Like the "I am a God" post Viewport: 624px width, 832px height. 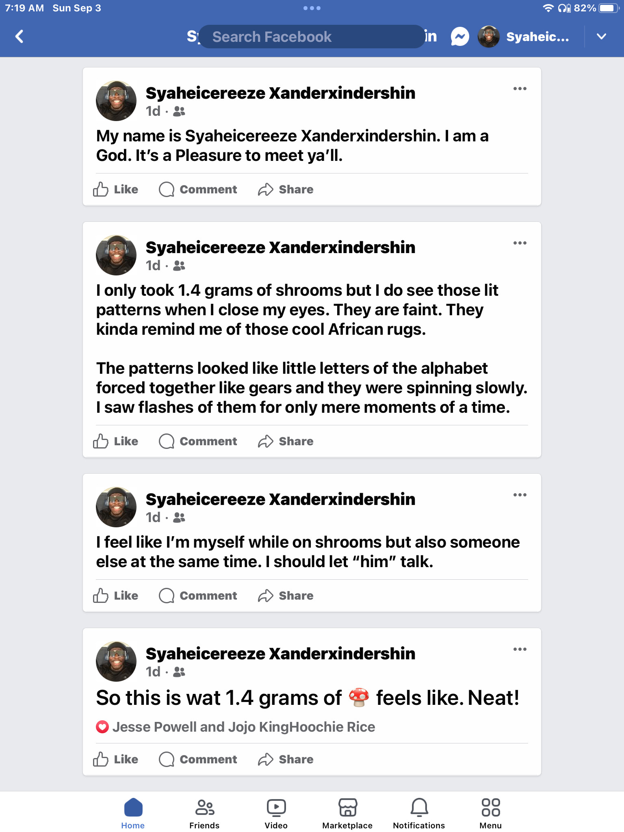pyautogui.click(x=116, y=189)
